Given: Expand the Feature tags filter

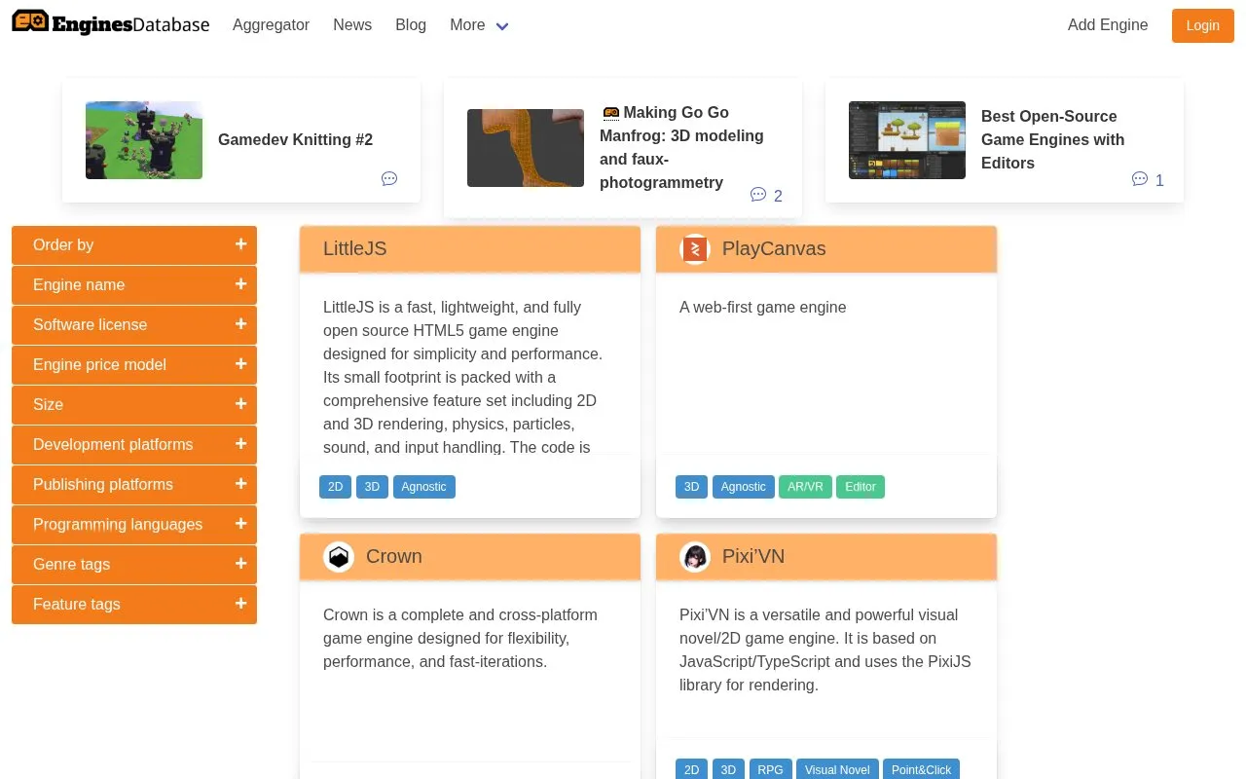Looking at the screenshot, I should (134, 605).
